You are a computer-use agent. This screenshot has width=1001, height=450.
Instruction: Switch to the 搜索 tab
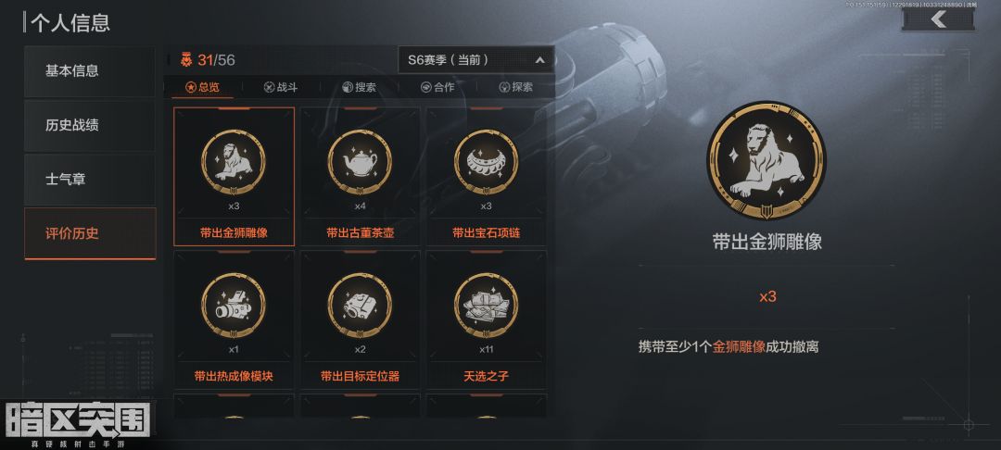coord(360,87)
